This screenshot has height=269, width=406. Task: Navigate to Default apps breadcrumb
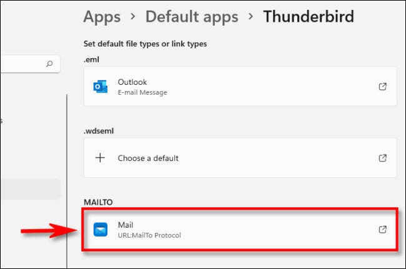coord(191,16)
